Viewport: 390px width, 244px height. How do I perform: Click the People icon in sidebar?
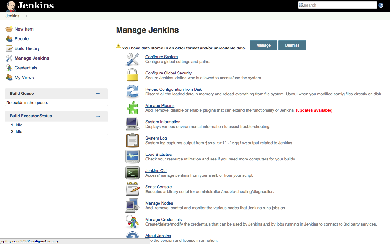click(9, 39)
